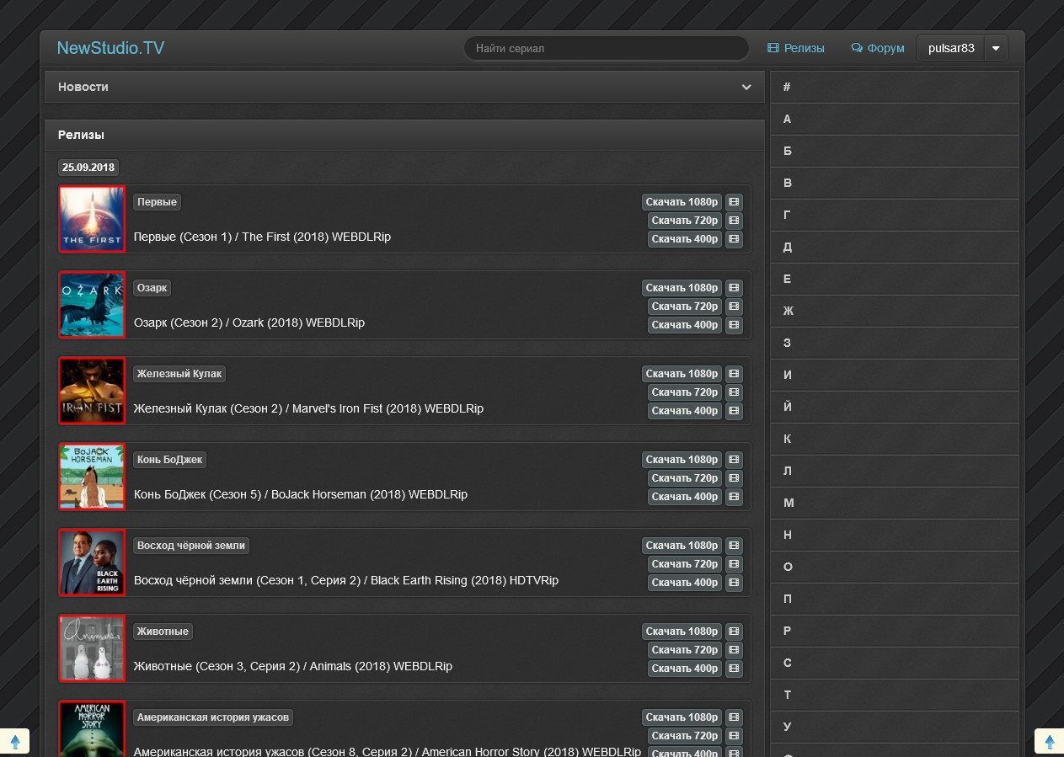Image resolution: width=1064 pixels, height=757 pixels.
Task: Click film icon next to Животные 400p
Action: [x=734, y=669]
